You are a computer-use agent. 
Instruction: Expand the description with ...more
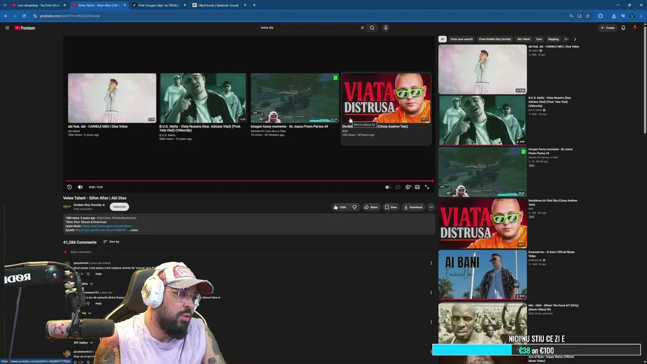point(133,230)
